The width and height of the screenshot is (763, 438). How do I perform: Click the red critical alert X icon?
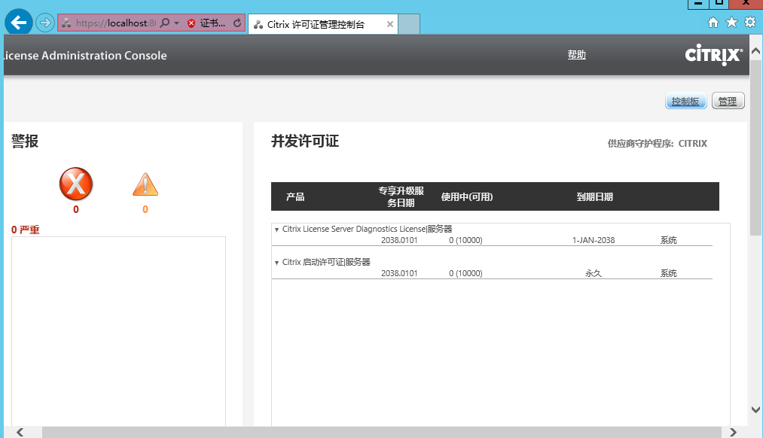pos(76,184)
